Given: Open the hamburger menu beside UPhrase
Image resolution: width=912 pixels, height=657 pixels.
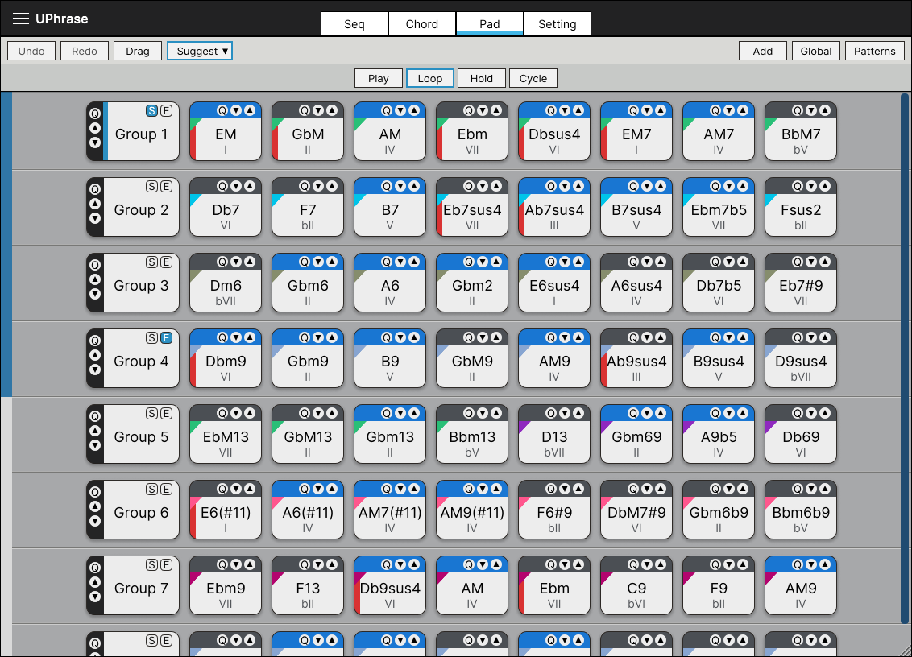Looking at the screenshot, I should [21, 19].
